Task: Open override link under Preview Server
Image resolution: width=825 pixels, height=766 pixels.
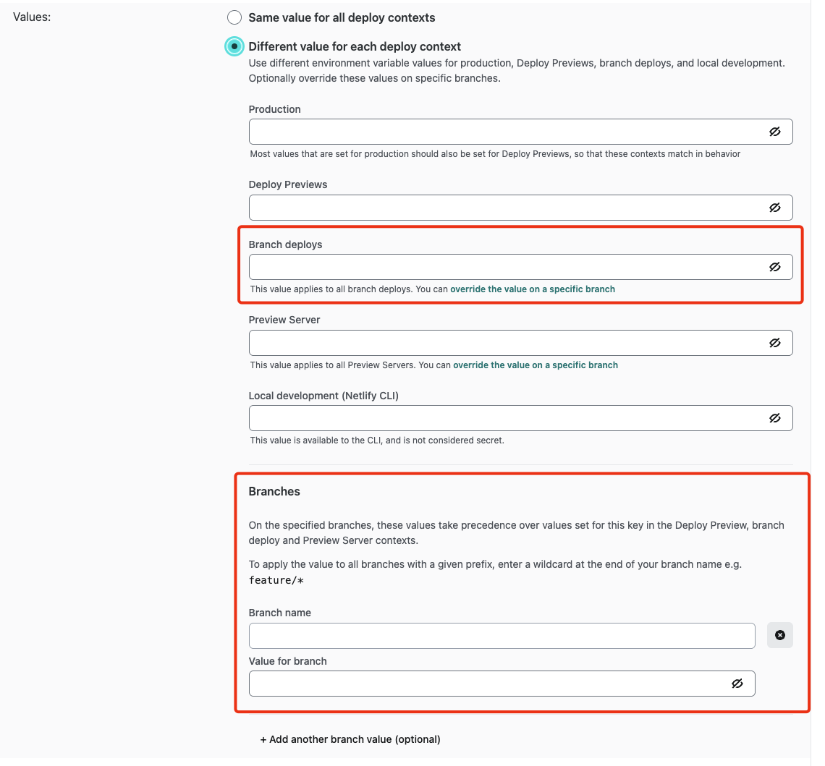Action: coord(536,365)
